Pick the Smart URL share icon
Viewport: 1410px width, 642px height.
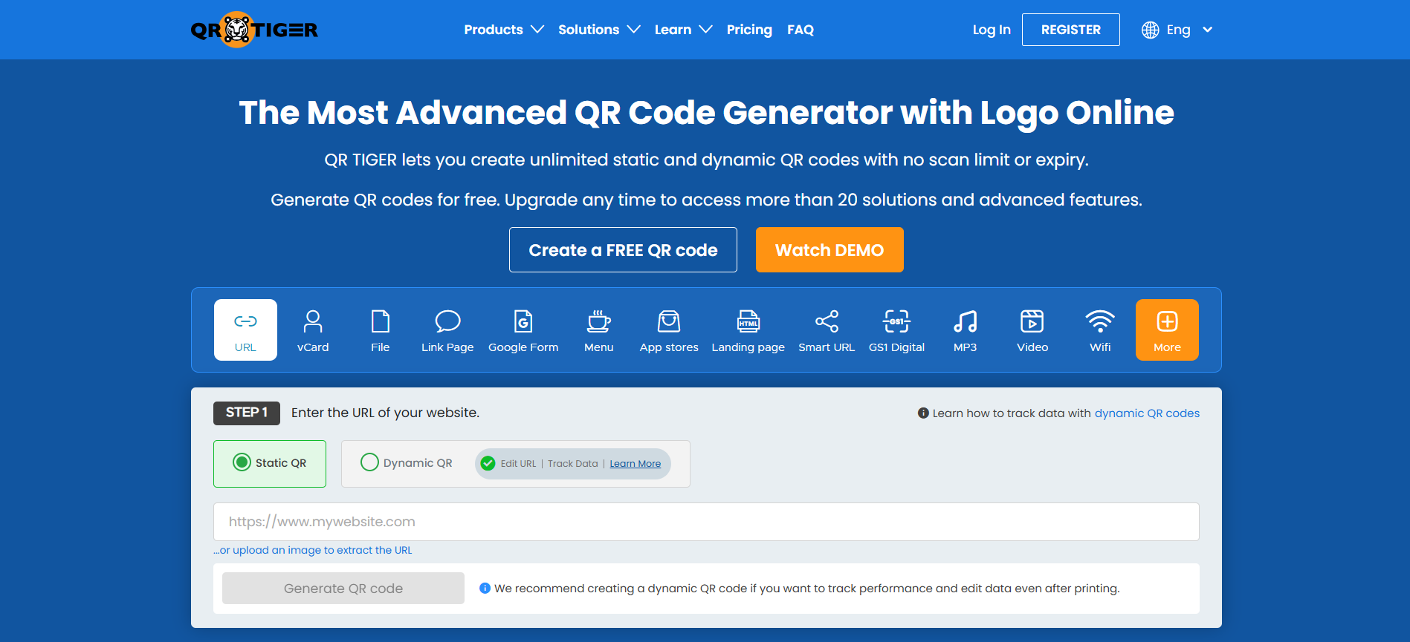[x=827, y=321]
